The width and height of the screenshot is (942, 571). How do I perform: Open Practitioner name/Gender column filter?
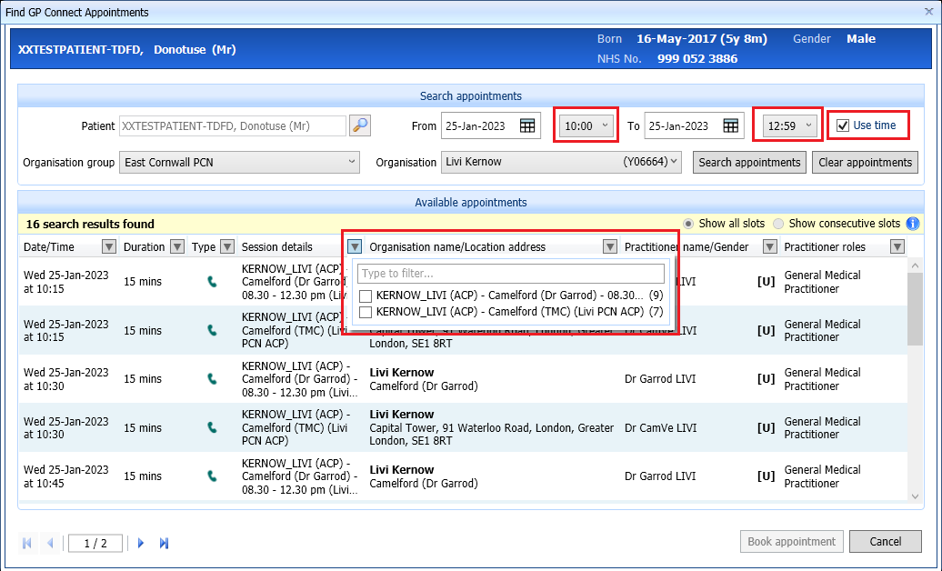[x=769, y=246]
